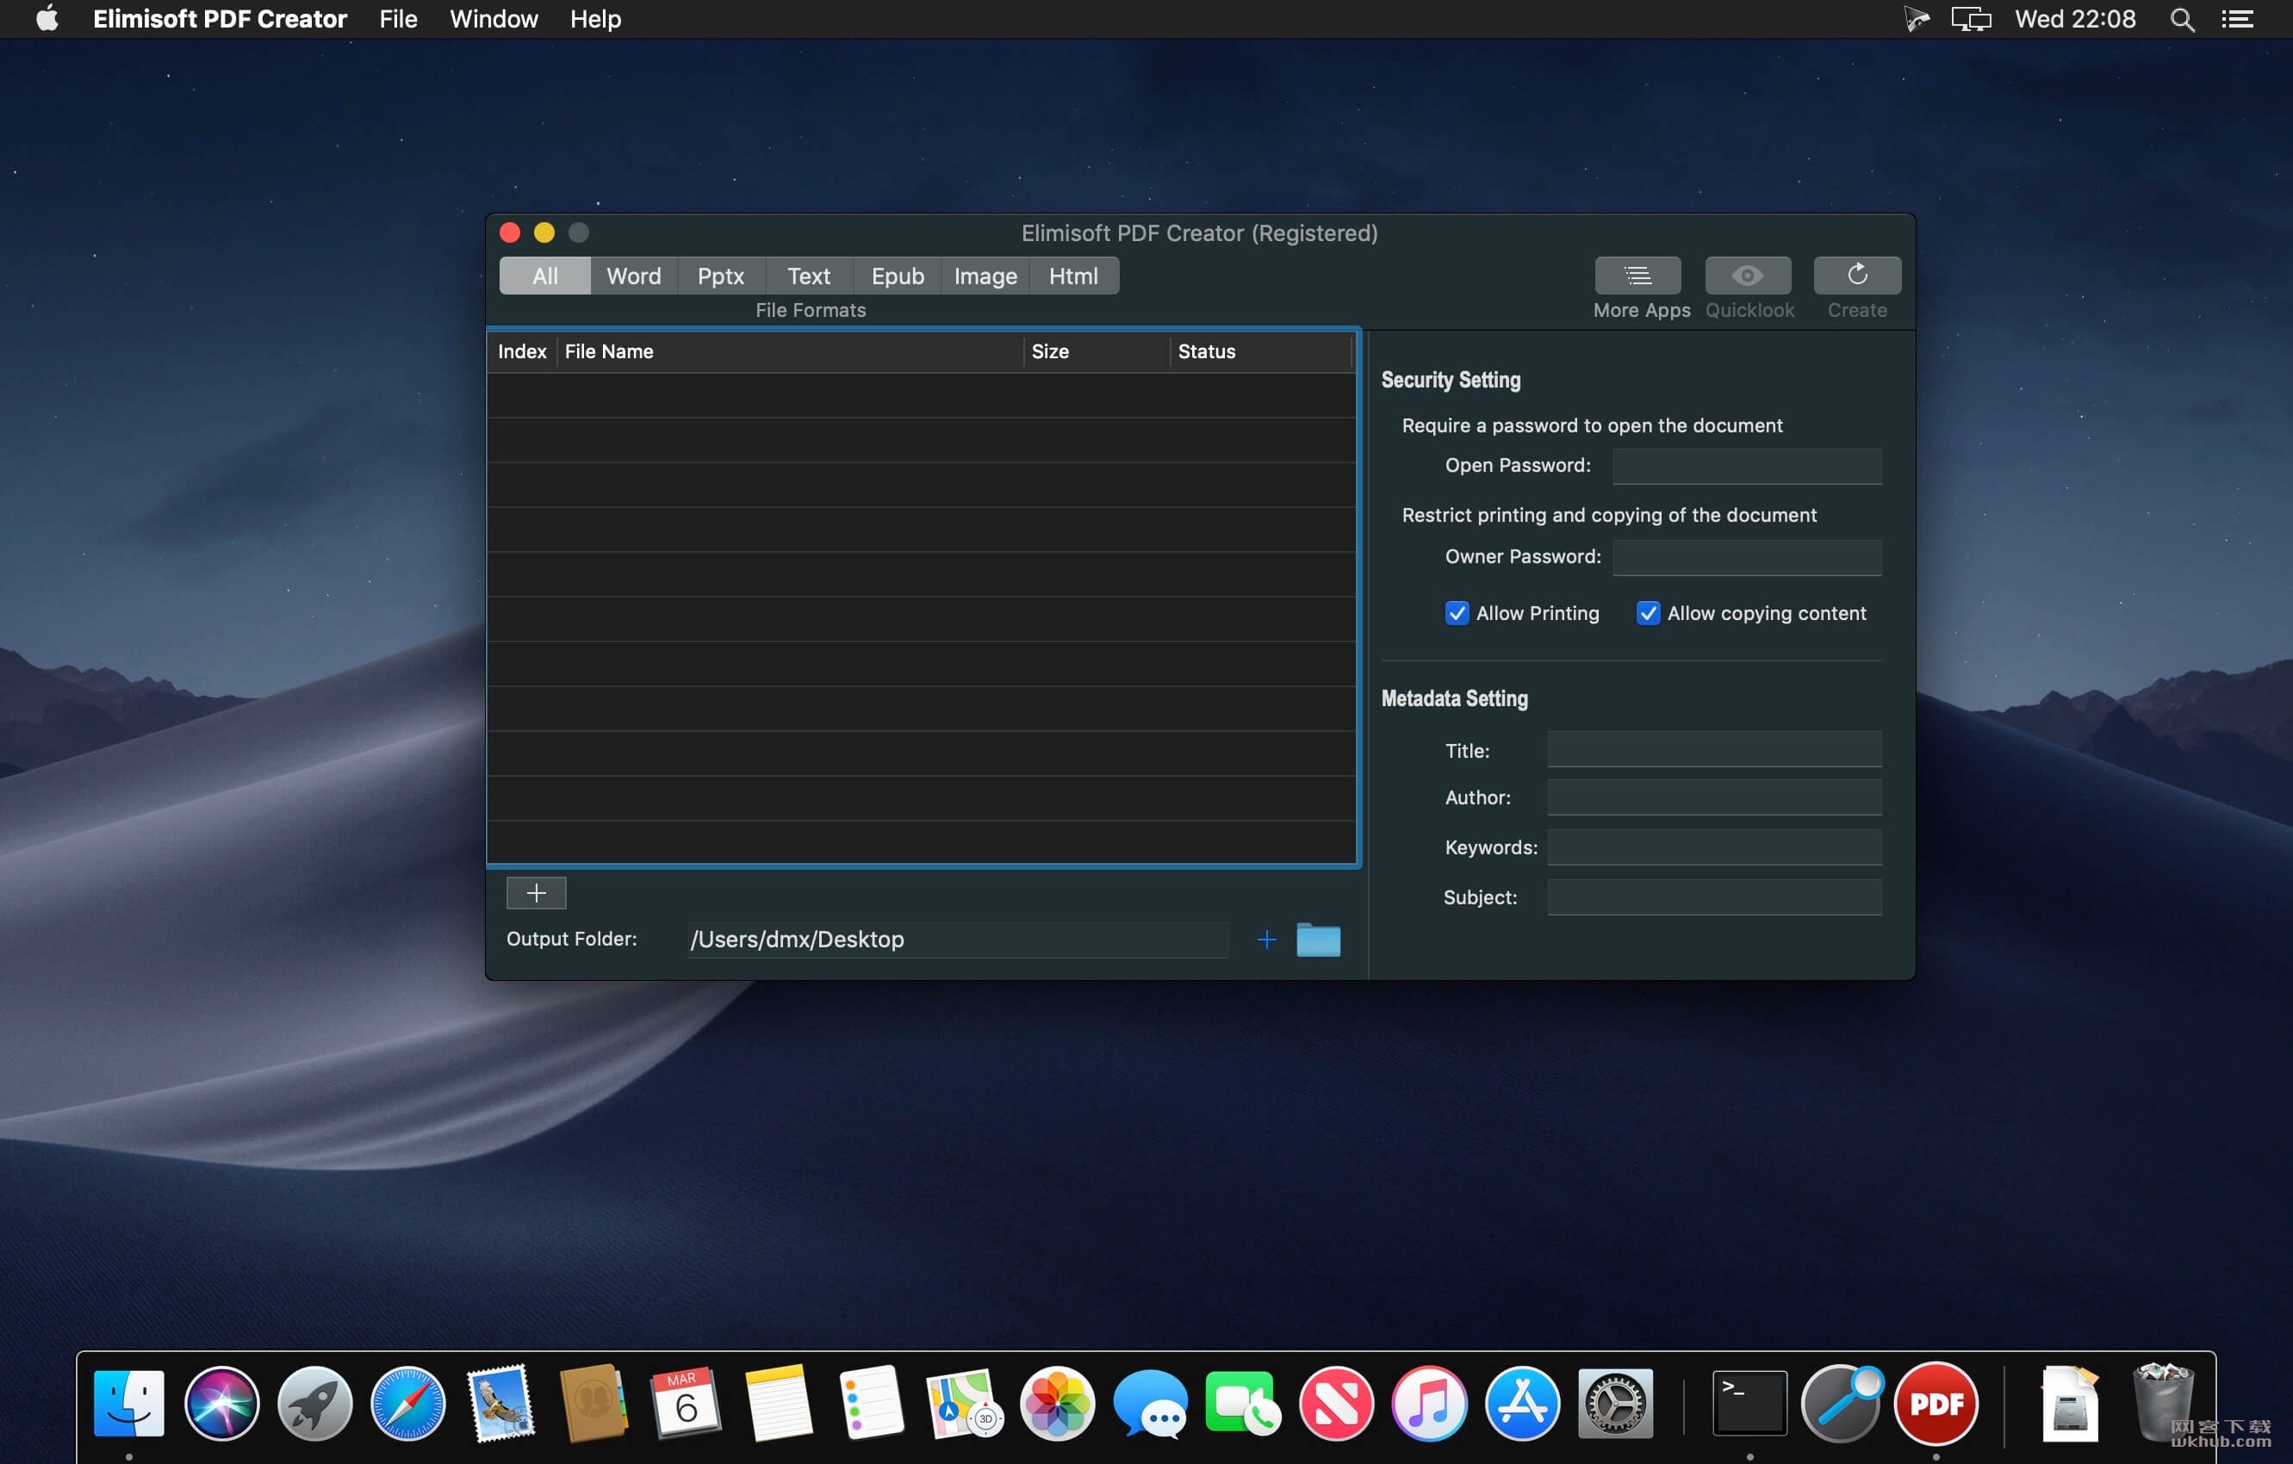Open the Window menu
The image size is (2293, 1464).
pos(494,19)
